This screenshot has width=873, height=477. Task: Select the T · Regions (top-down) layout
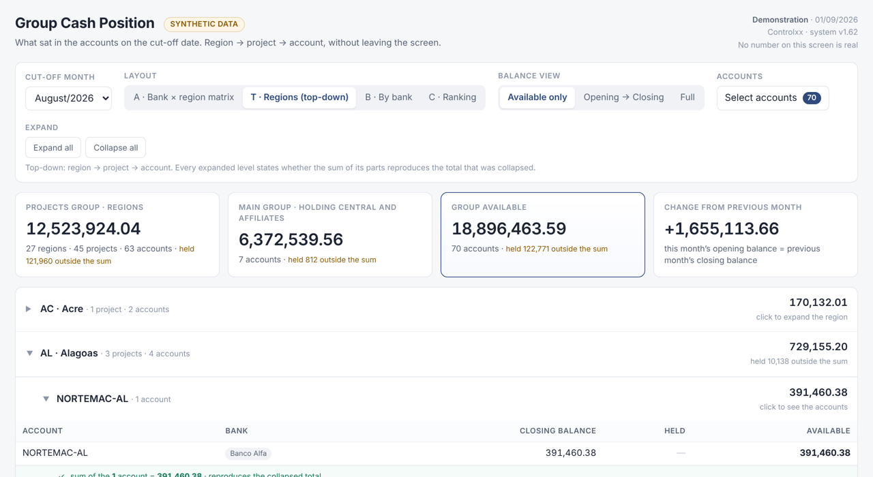[299, 97]
